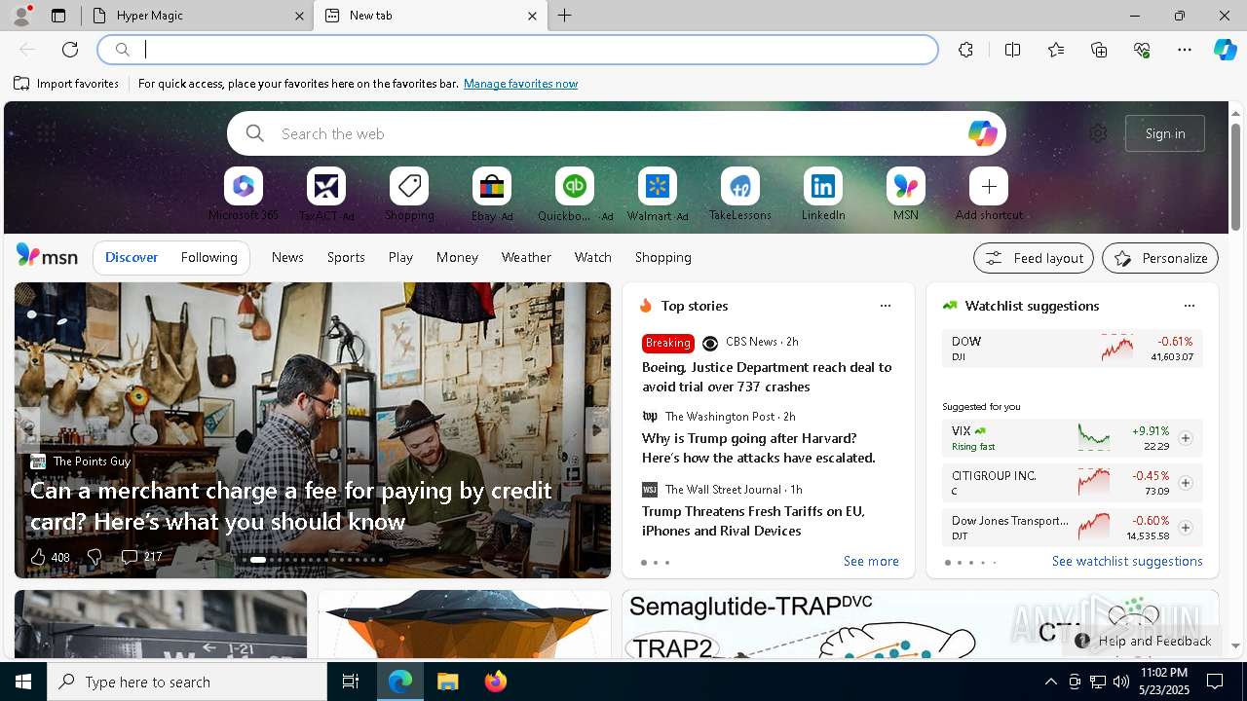Click the Search the web field
The height and width of the screenshot is (701, 1247).
[617, 133]
